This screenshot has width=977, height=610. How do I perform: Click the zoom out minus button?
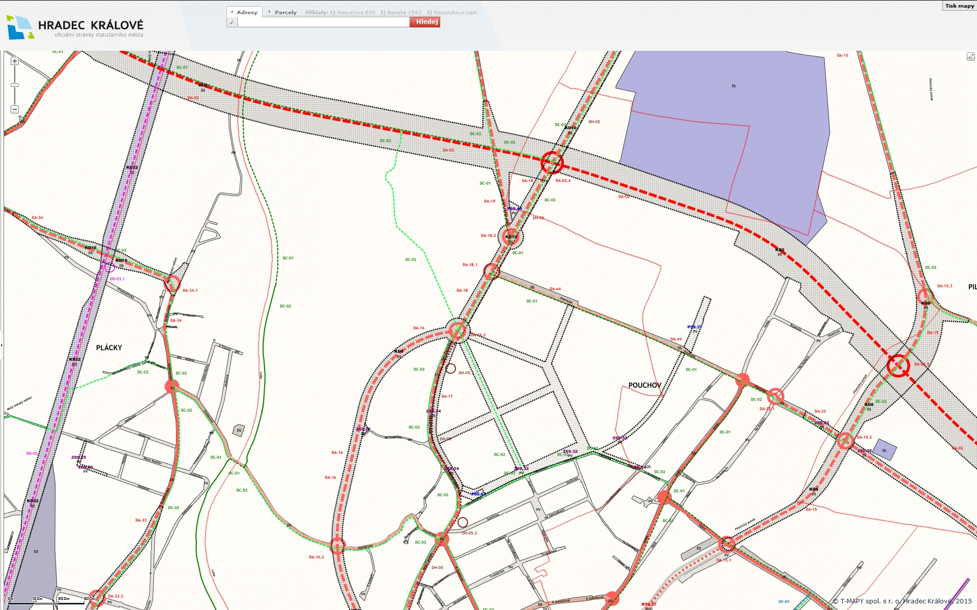coord(15,109)
